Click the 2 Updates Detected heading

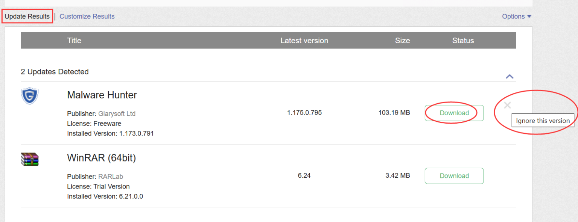click(x=55, y=72)
